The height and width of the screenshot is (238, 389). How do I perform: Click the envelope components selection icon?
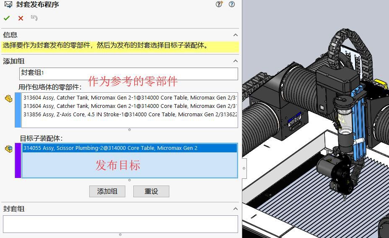9,99
